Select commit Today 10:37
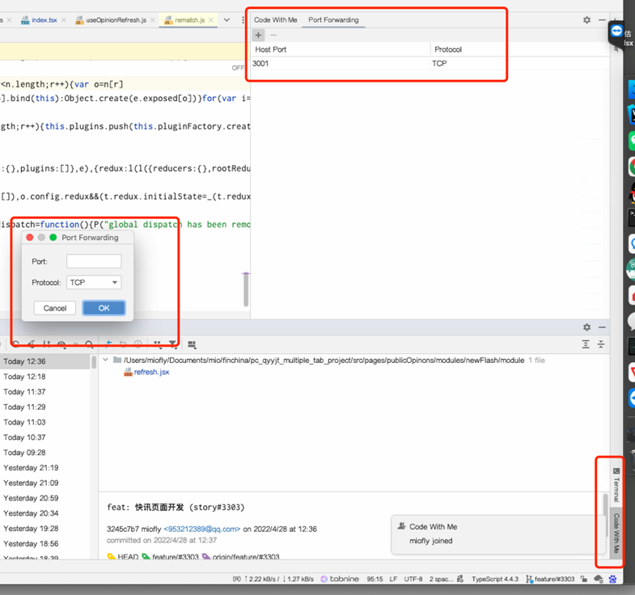635x595 pixels. pyautogui.click(x=45, y=437)
